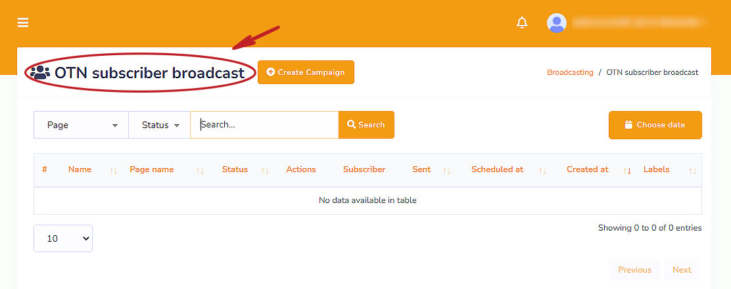Go to Next table page
The width and height of the screenshot is (731, 289).
click(x=682, y=270)
